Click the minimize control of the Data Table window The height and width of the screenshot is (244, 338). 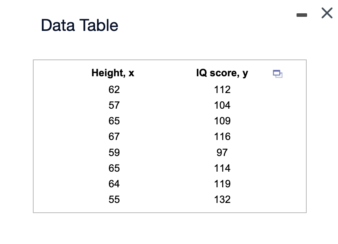coord(302,15)
